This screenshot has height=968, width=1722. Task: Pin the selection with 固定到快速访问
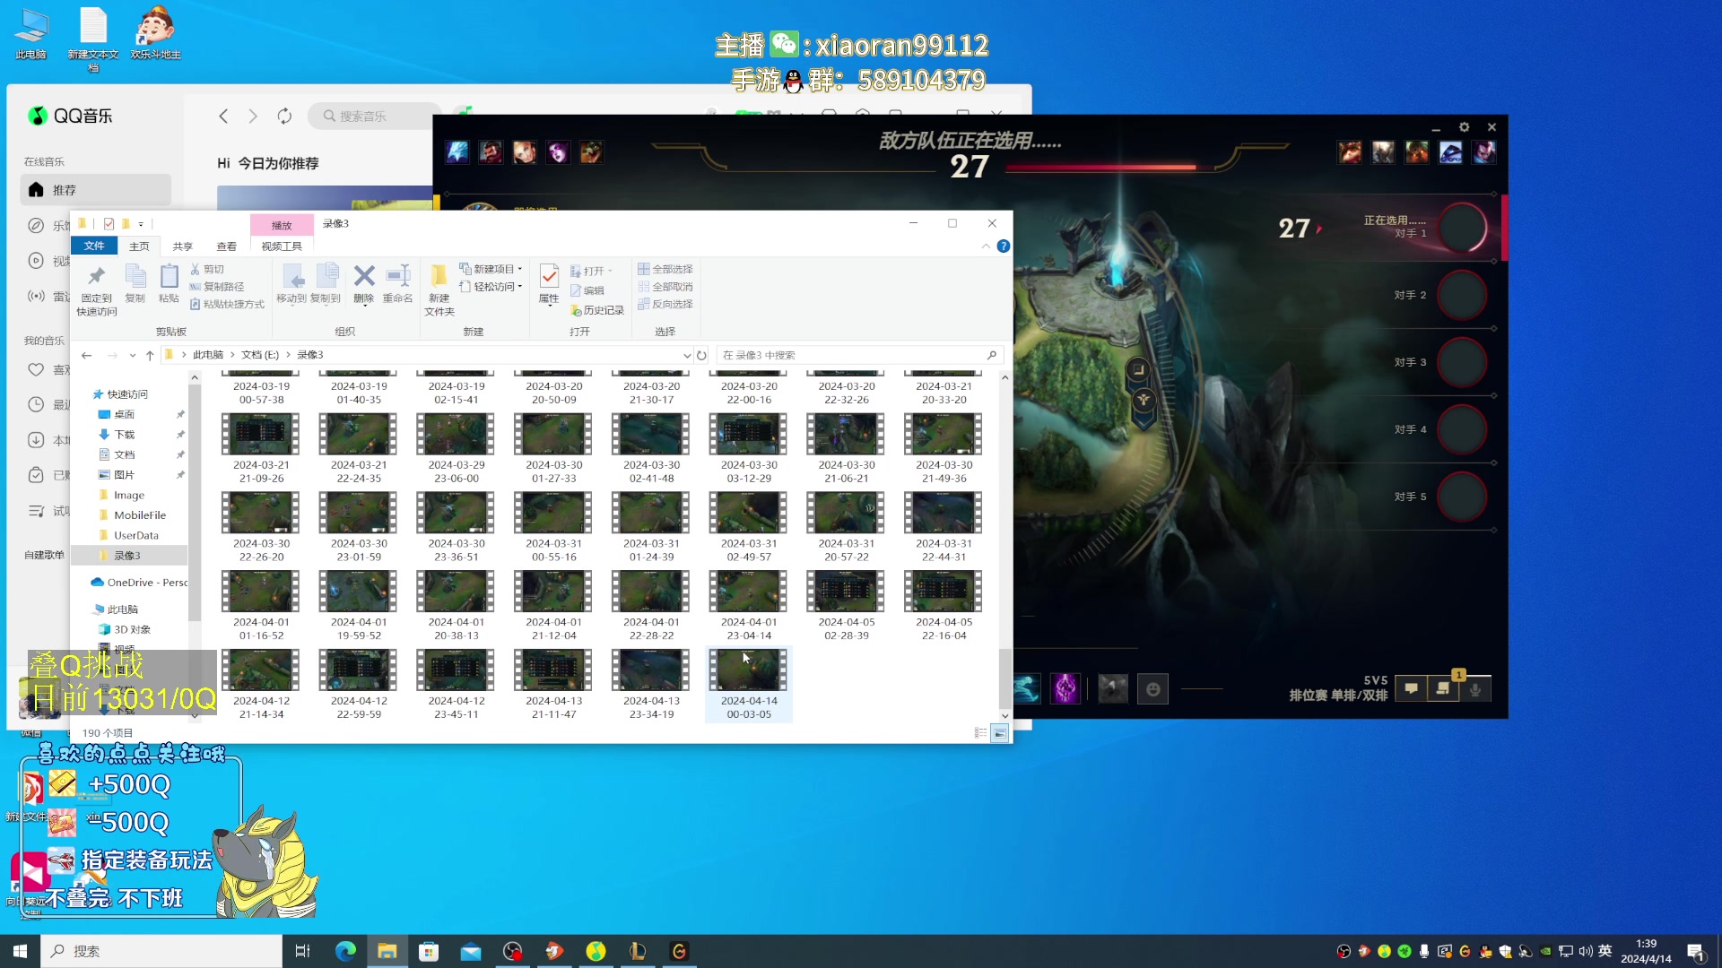click(96, 290)
